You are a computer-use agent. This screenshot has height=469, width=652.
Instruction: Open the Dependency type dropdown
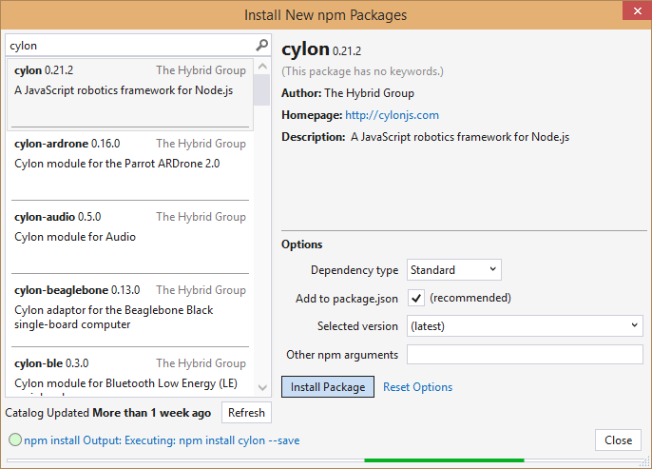pos(454,270)
